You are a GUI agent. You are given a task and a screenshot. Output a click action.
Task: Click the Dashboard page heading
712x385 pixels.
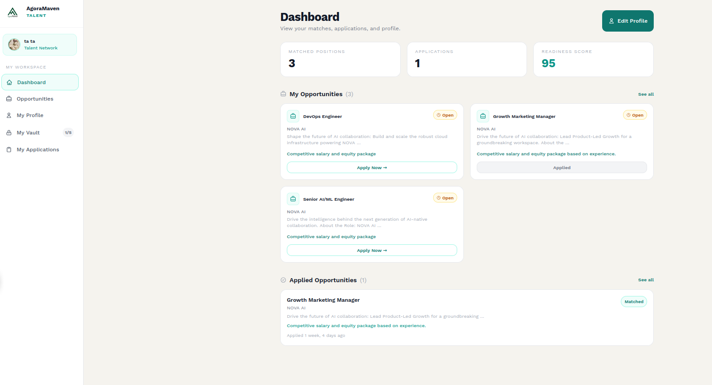click(x=310, y=17)
